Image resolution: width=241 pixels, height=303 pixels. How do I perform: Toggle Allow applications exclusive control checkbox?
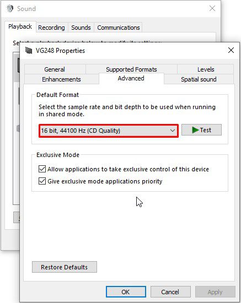tap(42, 169)
